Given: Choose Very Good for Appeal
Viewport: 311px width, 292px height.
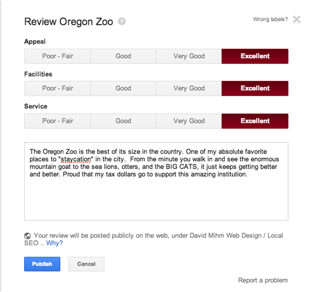Looking at the screenshot, I should coord(189,56).
